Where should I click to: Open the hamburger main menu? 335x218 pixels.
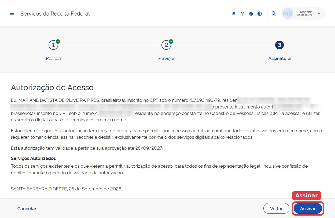(x=12, y=13)
